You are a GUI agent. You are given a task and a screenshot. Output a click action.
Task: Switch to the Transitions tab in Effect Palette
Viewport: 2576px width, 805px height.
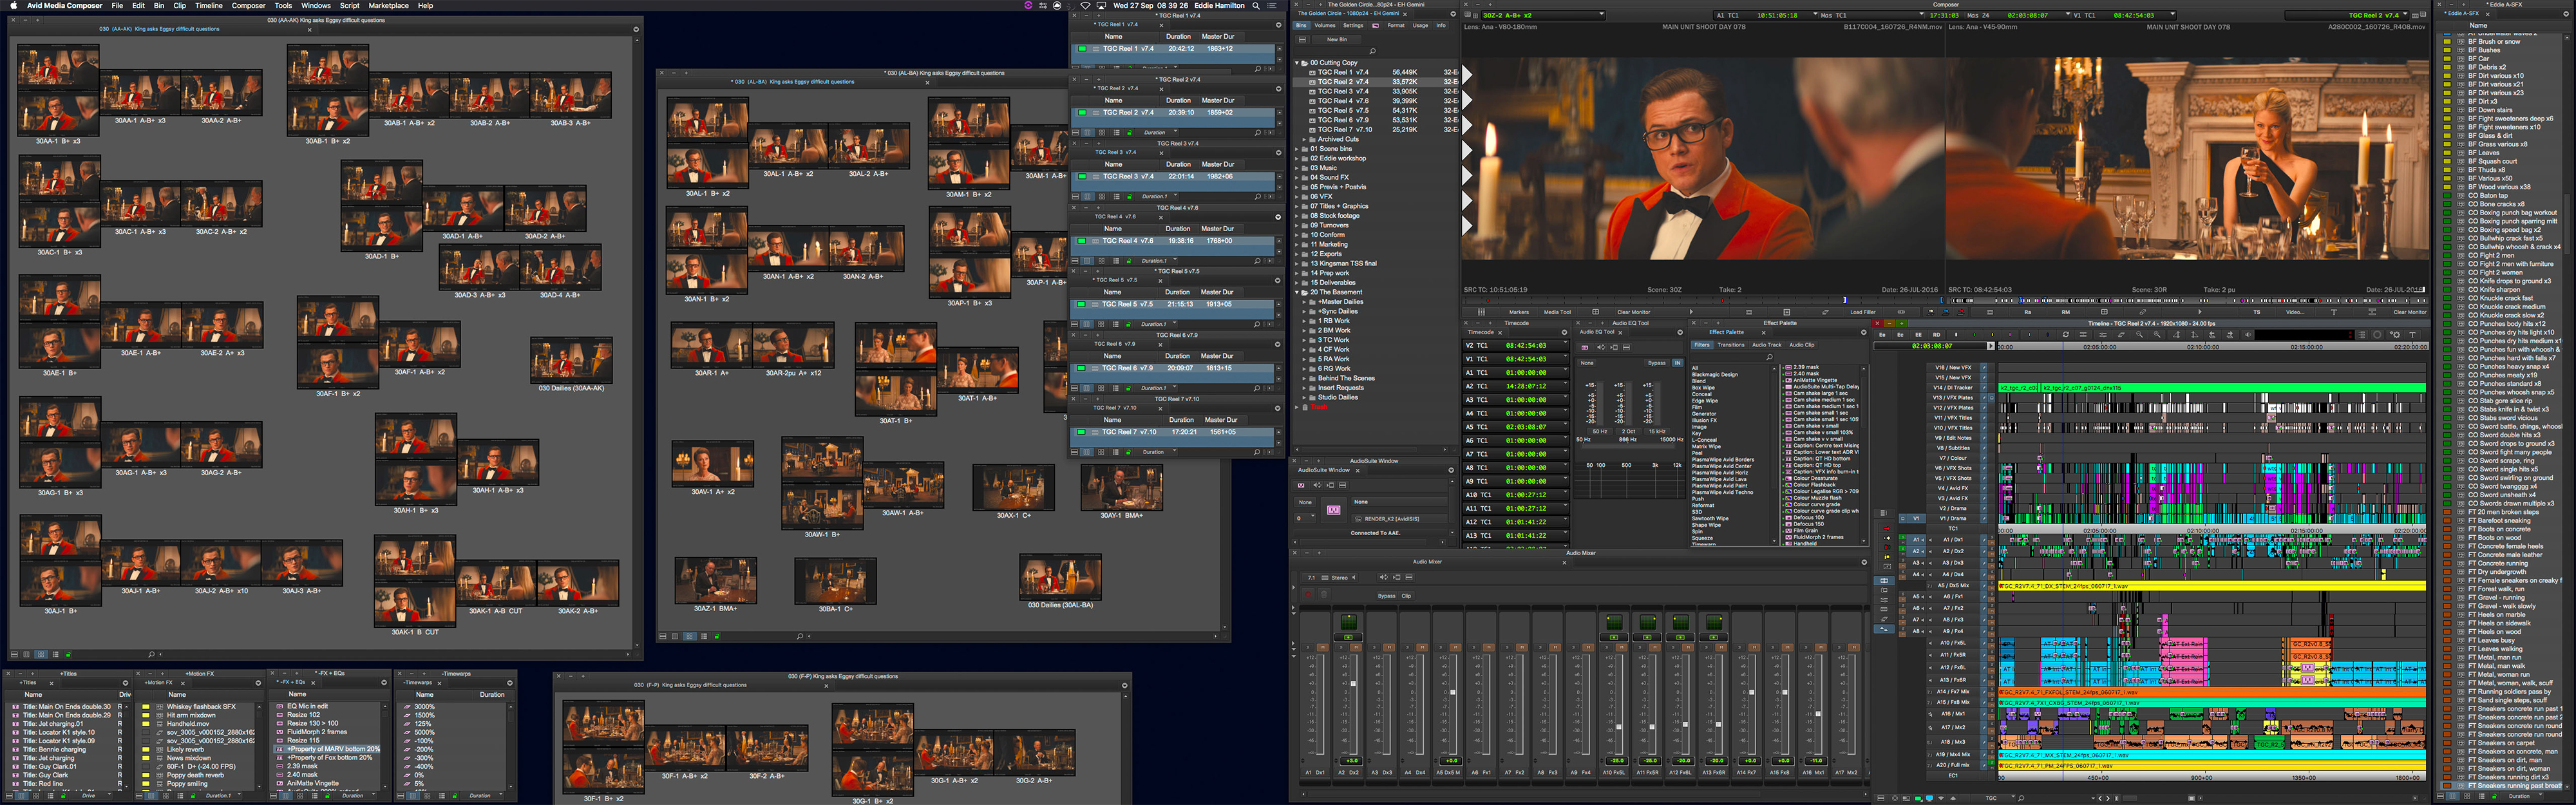point(1731,345)
